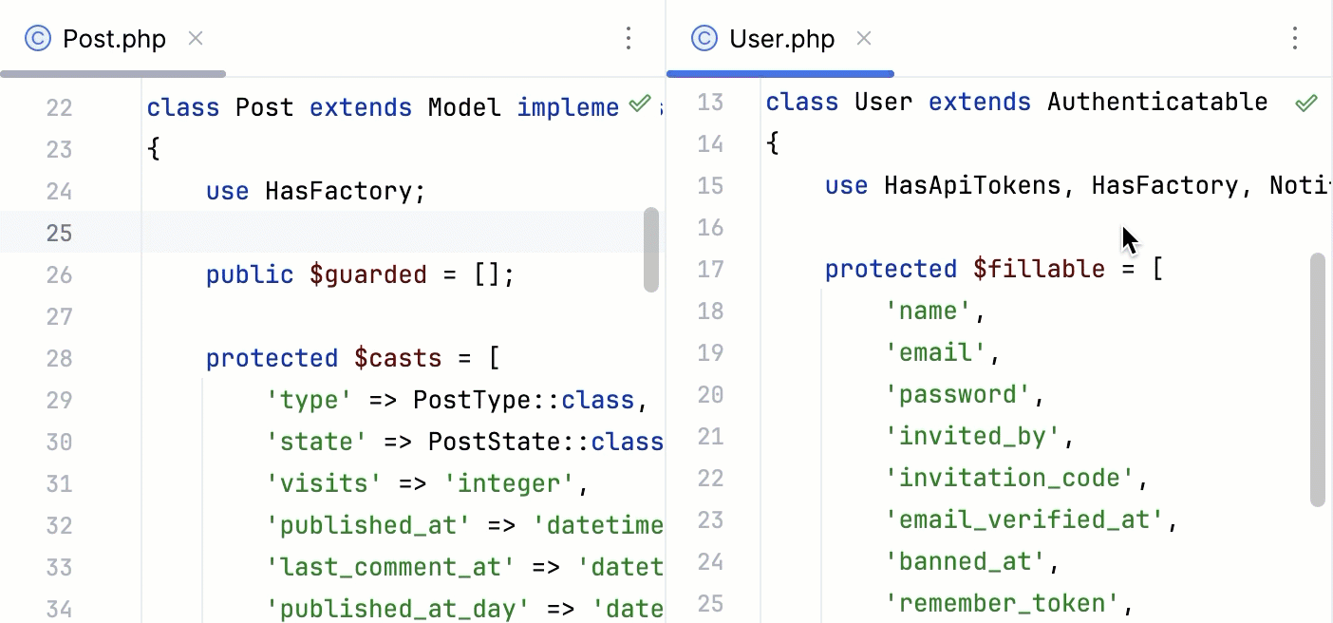Close the Post.php tab with its X icon
1333x623 pixels.
pos(196,39)
